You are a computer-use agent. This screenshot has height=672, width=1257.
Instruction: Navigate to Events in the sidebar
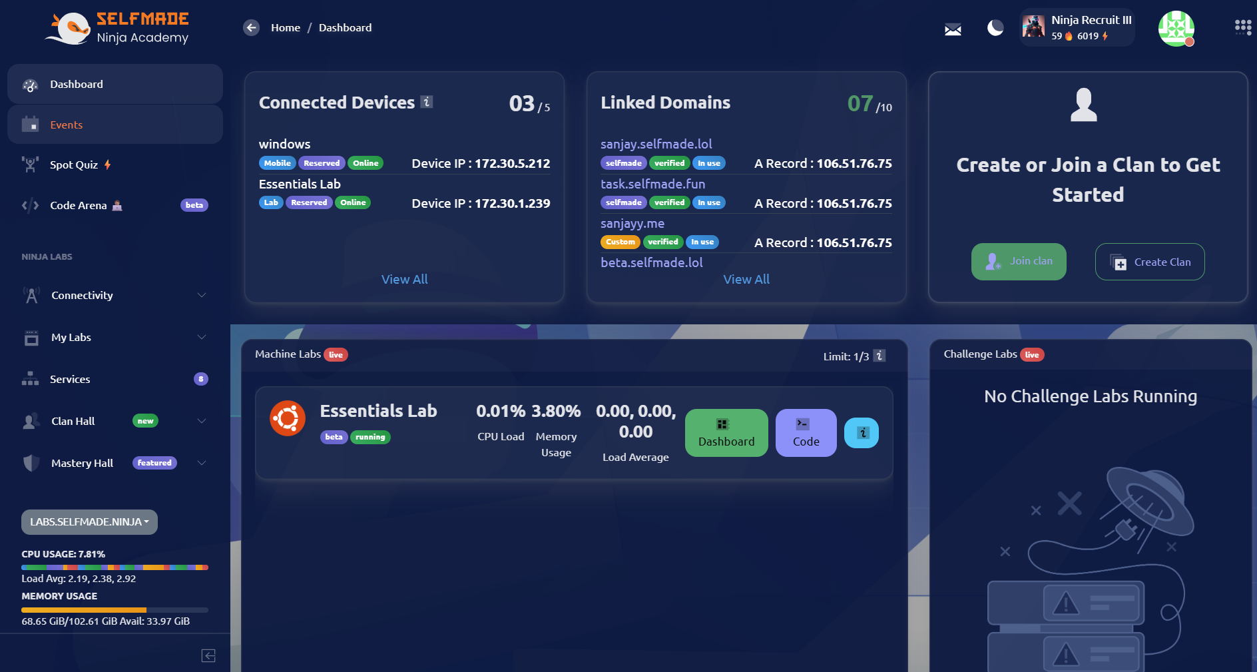click(66, 125)
